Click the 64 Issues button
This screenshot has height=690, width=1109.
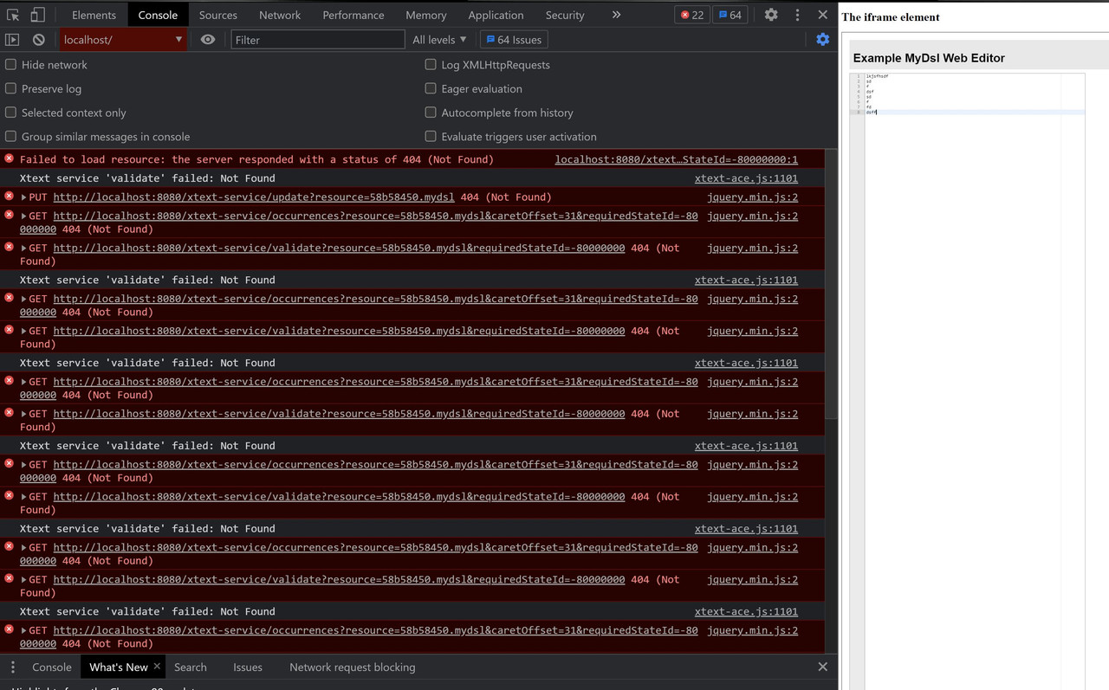514,40
